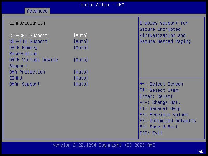This screenshot has width=208, height=156.
Task: Open the DRTM Virtual Device [Auto] value
Action: 81,60
